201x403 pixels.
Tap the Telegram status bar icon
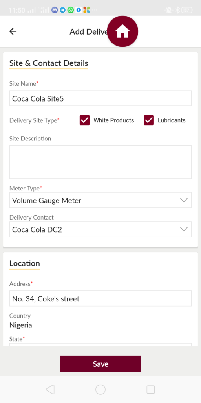click(x=62, y=10)
